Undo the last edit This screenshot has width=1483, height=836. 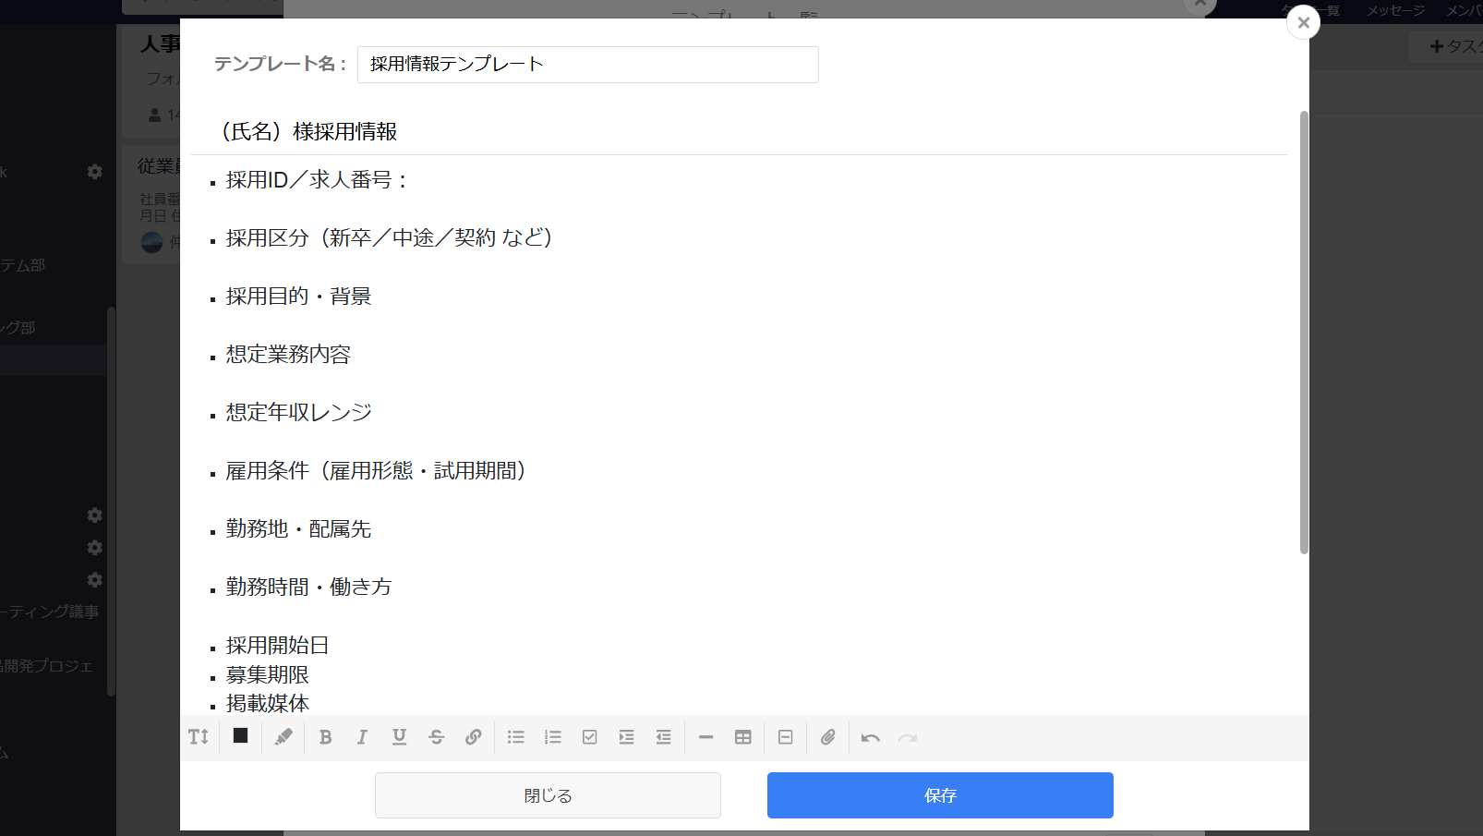(870, 737)
